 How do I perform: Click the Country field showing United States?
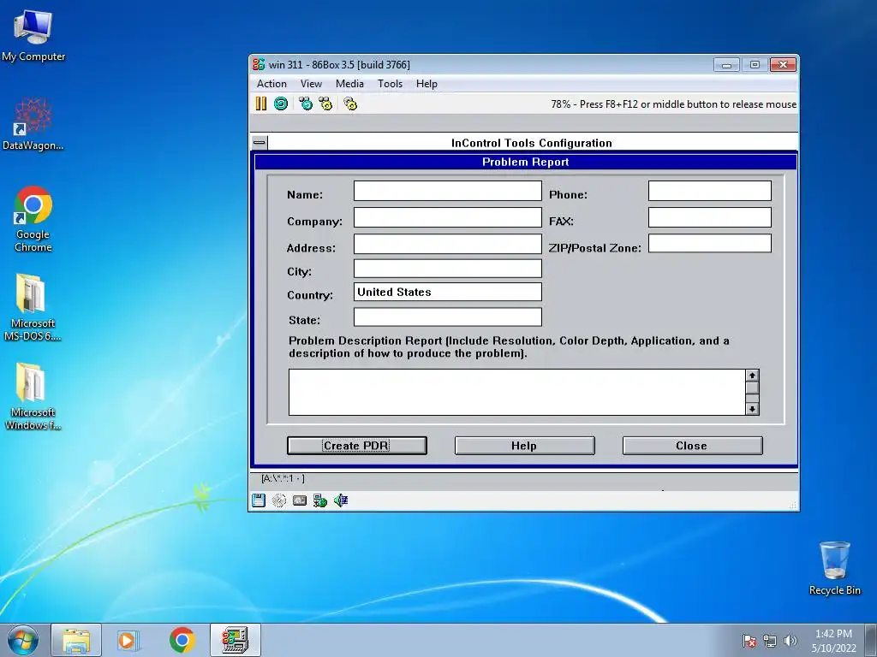click(x=447, y=292)
